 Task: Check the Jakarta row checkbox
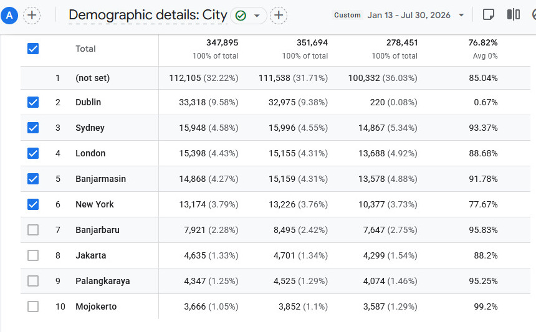[x=33, y=255]
